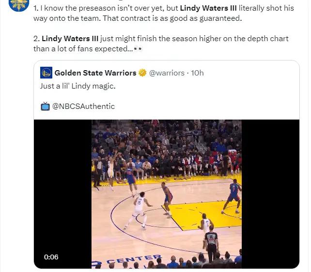Click the gold verified badge

click(142, 73)
